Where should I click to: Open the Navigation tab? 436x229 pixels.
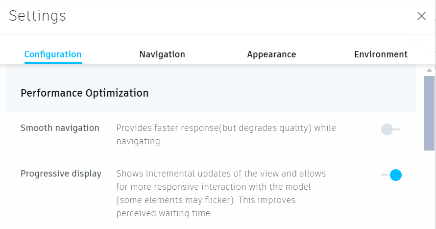tap(162, 54)
